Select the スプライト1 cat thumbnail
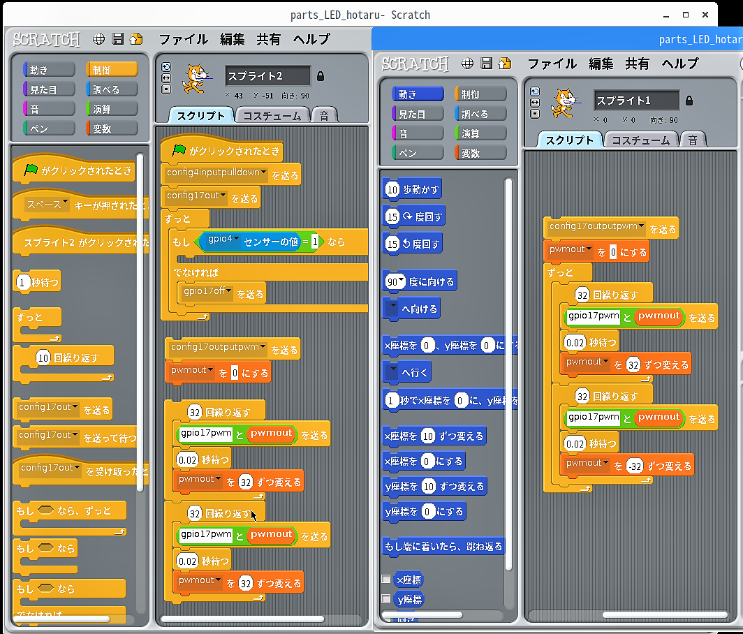 565,103
